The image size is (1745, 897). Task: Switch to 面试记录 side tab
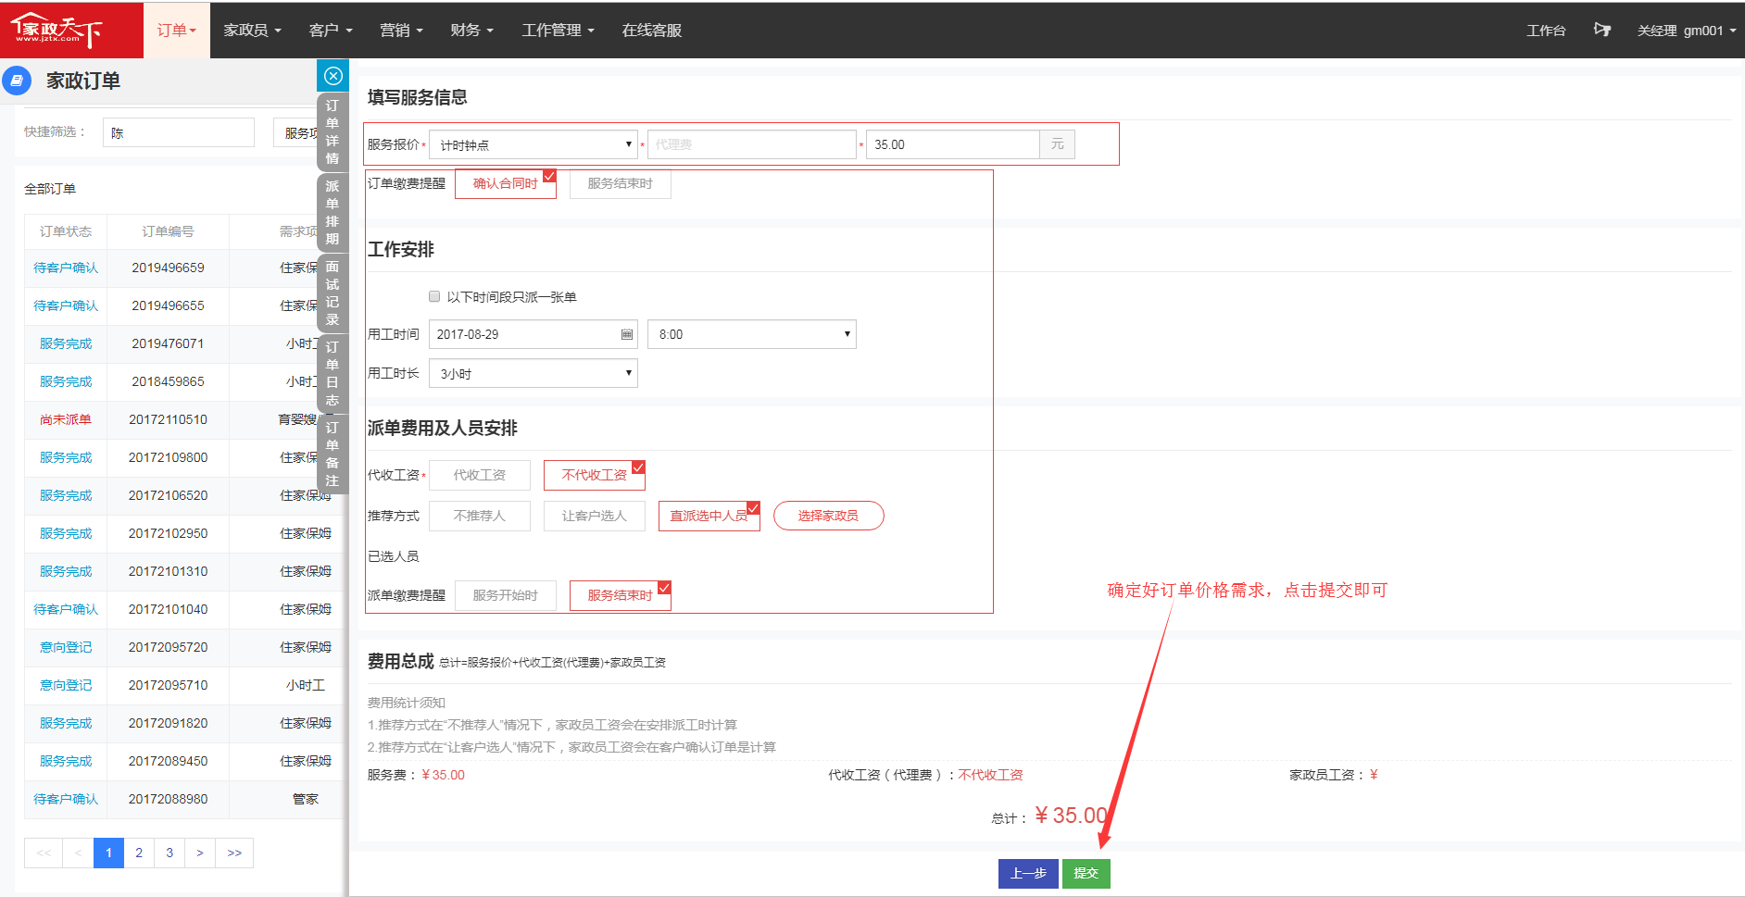point(333,293)
